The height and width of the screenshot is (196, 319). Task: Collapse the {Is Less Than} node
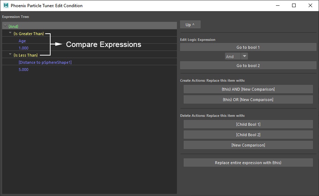click(x=10, y=54)
